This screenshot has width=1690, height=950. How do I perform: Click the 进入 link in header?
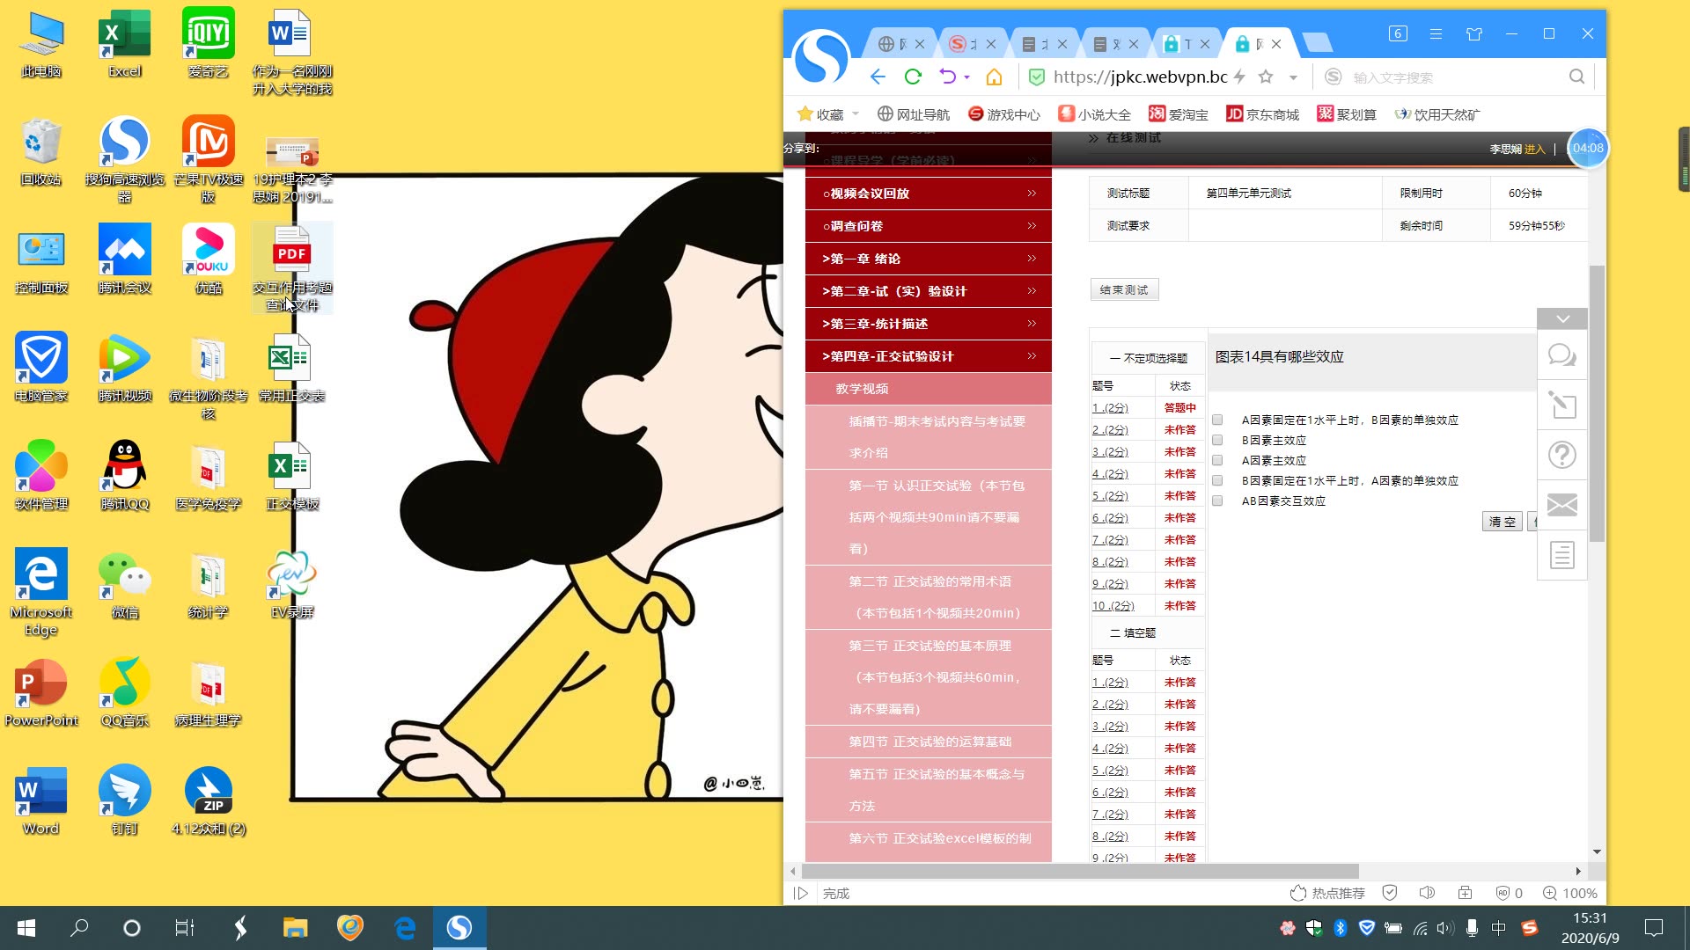coord(1534,149)
